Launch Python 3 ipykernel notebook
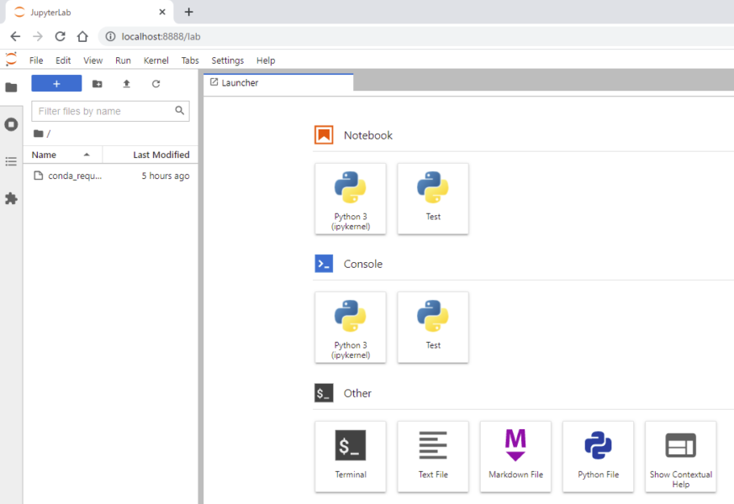The width and height of the screenshot is (734, 504). point(351,198)
